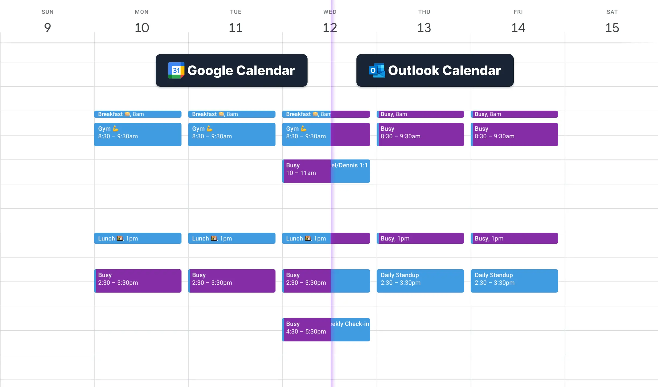The height and width of the screenshot is (387, 658).
Task: Click the Outlook Calendar icon badge
Action: click(375, 71)
